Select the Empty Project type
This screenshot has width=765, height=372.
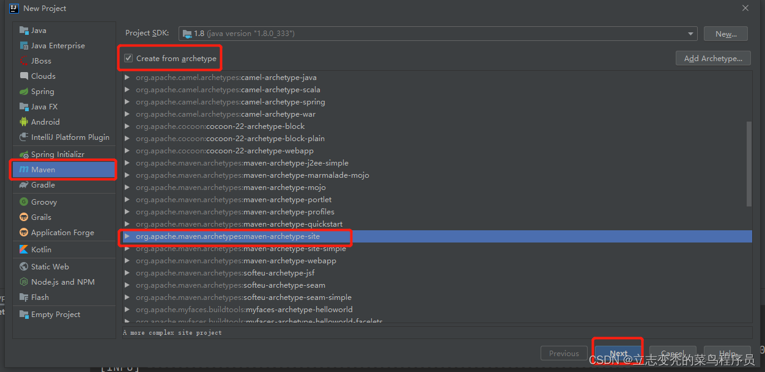pos(64,315)
